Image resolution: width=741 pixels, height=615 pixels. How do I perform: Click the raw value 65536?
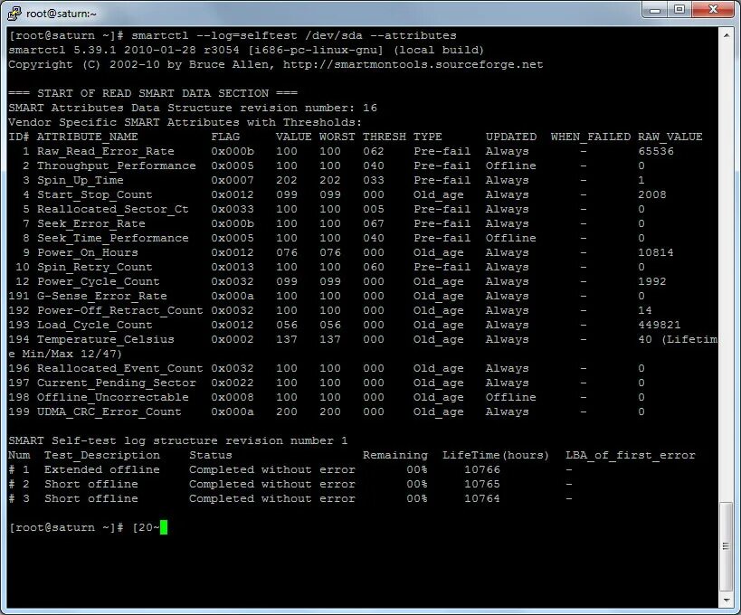coord(656,152)
